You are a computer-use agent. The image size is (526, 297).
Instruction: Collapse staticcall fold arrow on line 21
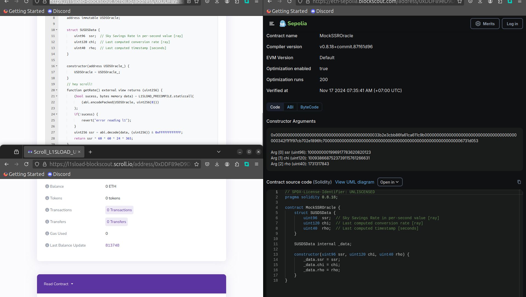tap(57, 96)
